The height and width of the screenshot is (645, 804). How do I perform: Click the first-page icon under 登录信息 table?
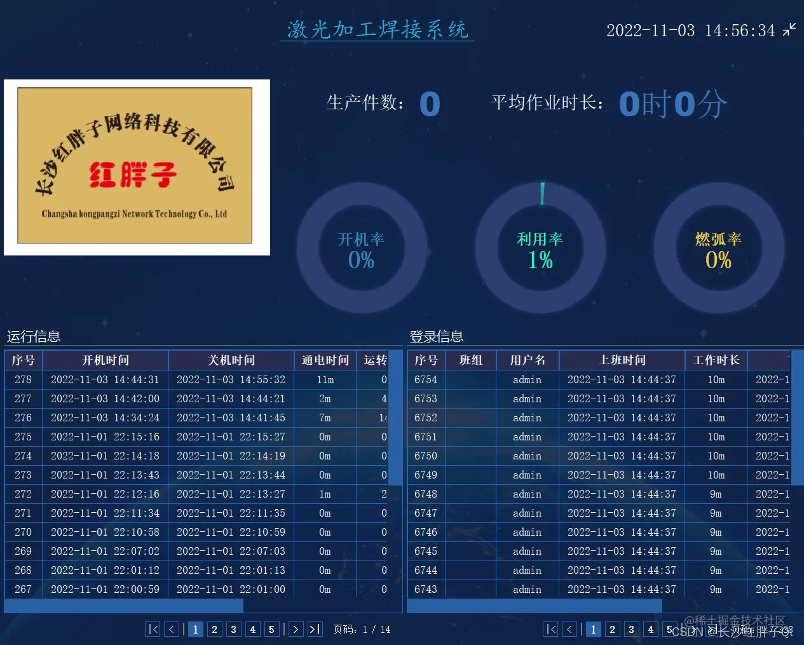(550, 629)
